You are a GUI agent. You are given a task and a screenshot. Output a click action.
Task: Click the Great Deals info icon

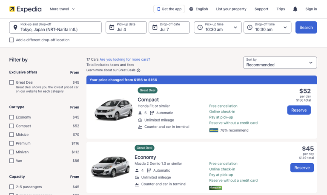coord(138,71)
